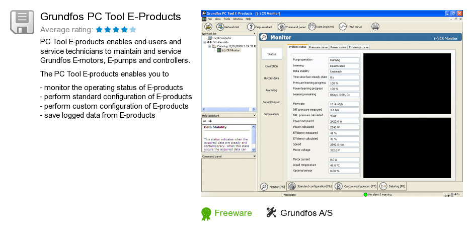Click the Help assistant question mark icon

[251, 27]
